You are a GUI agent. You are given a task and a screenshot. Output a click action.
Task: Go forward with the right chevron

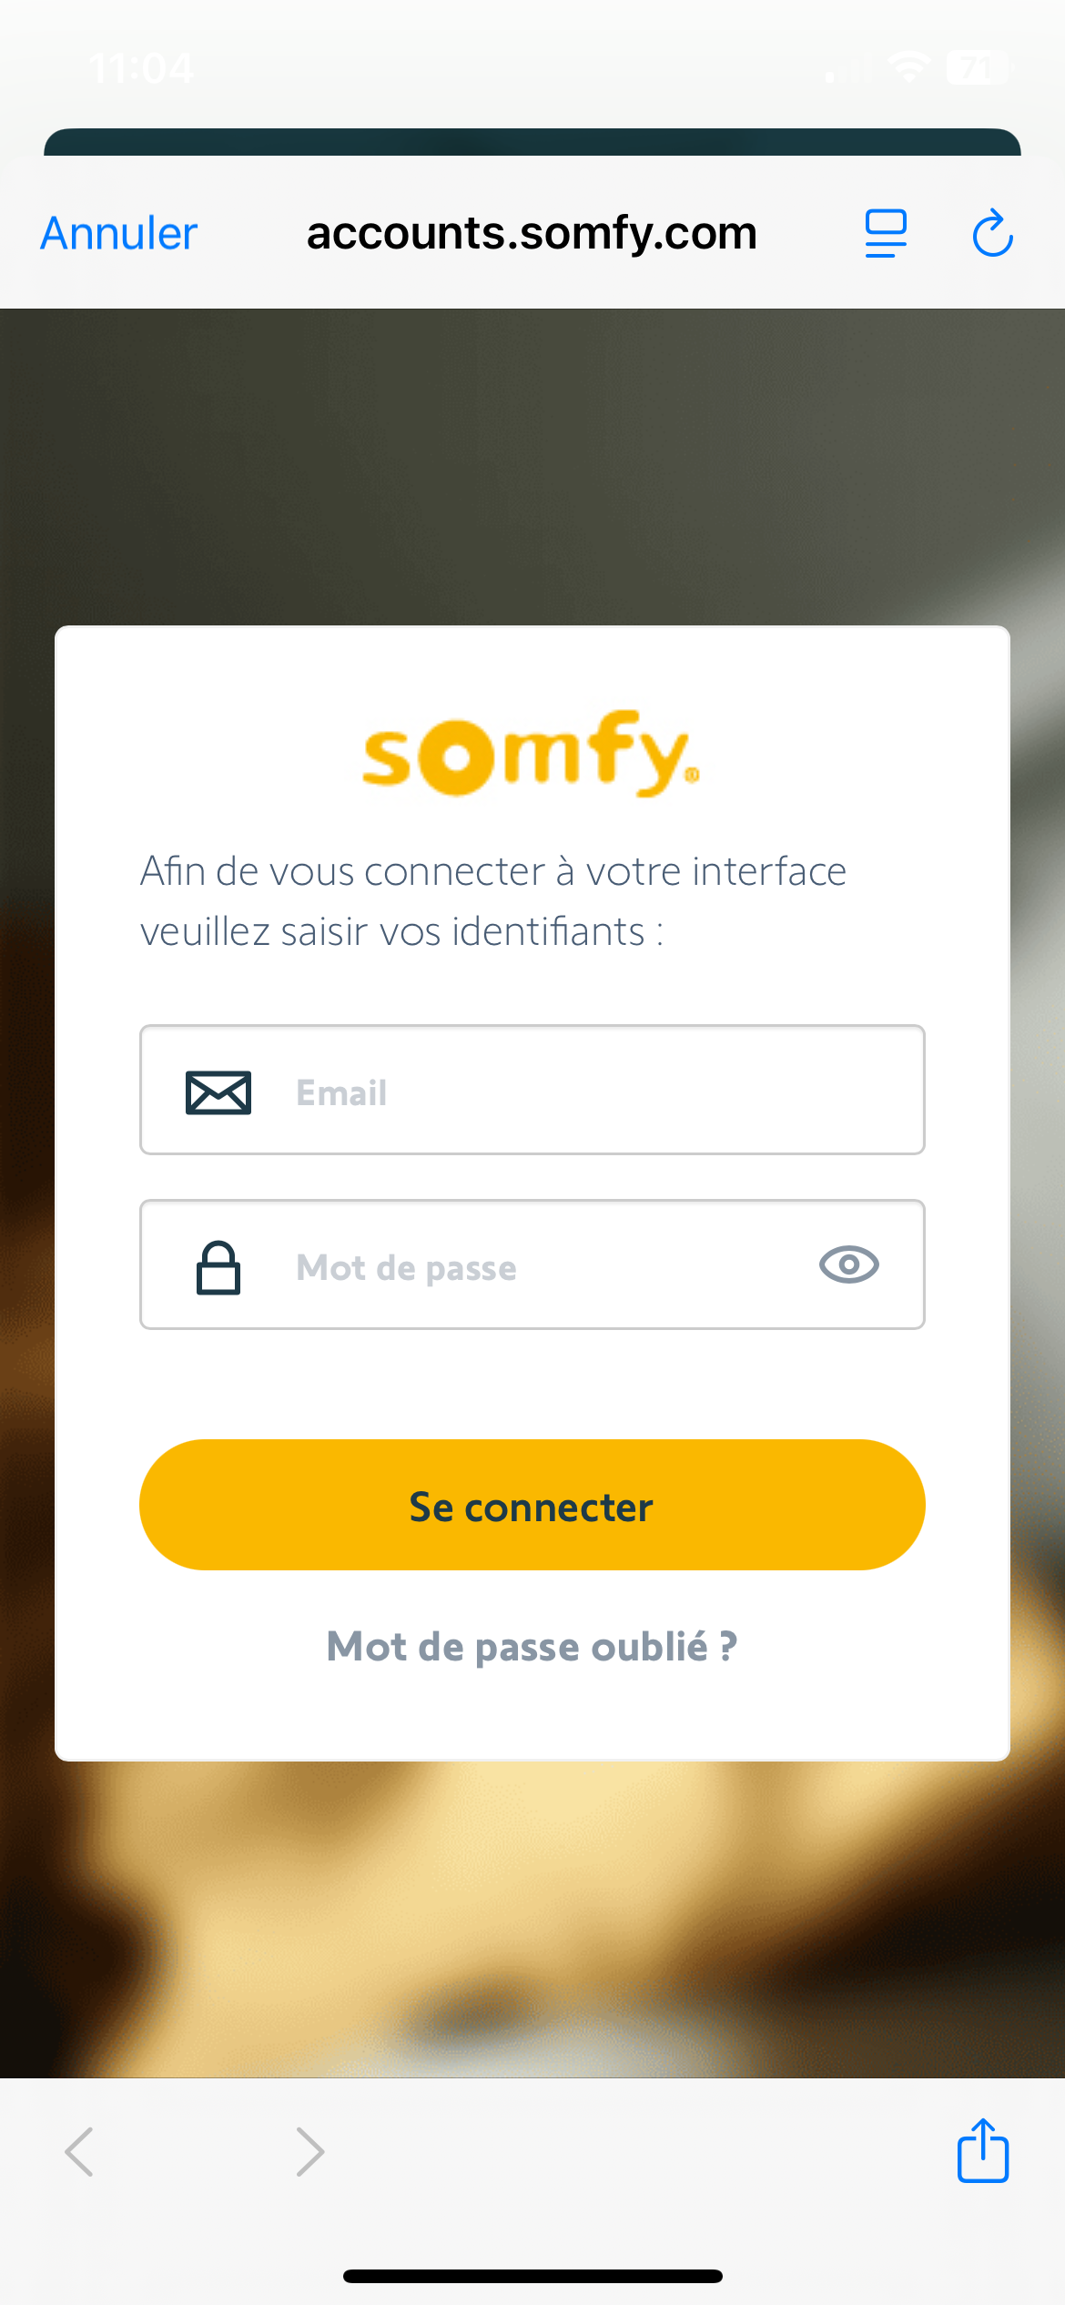point(309,2152)
